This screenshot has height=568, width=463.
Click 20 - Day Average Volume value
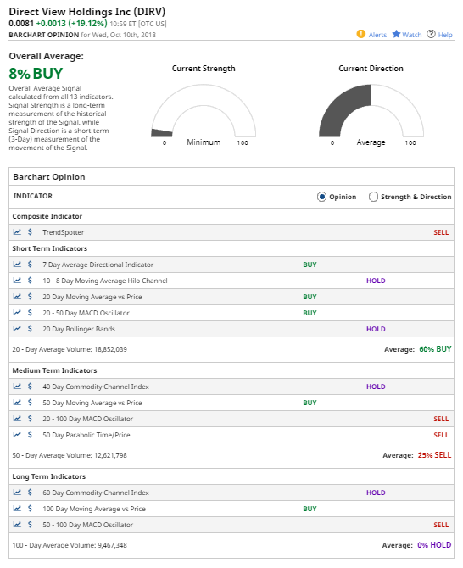pyautogui.click(x=110, y=349)
